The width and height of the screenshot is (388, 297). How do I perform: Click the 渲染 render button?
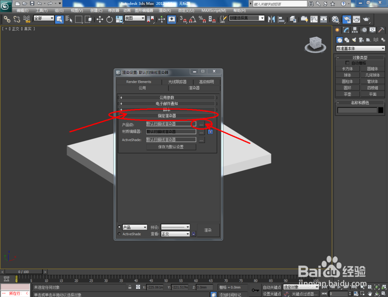tap(208, 230)
